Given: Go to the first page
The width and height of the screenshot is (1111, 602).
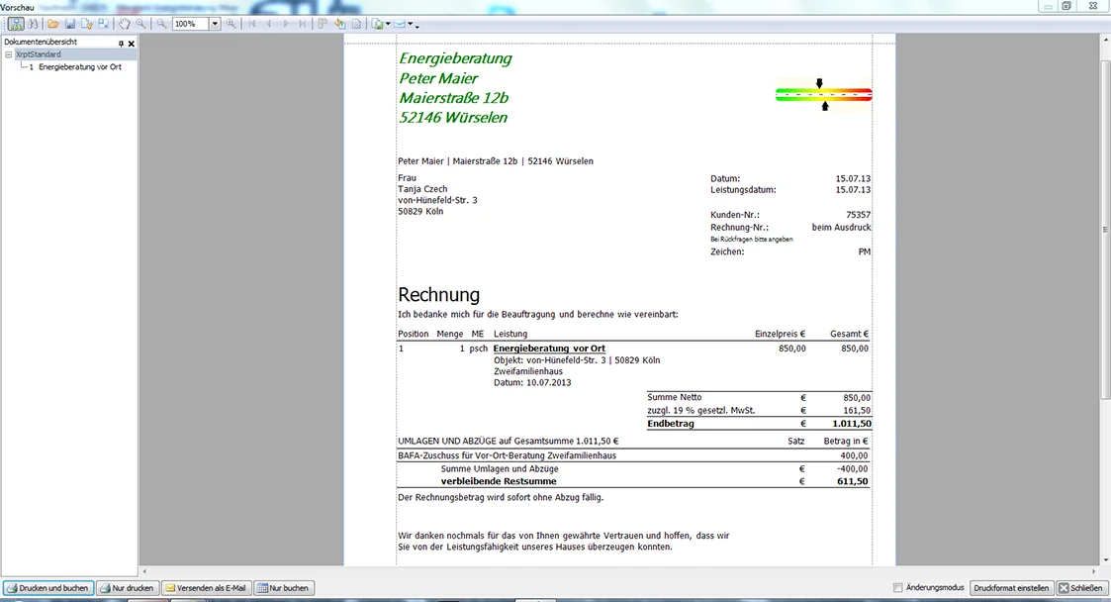Looking at the screenshot, I should (x=251, y=24).
